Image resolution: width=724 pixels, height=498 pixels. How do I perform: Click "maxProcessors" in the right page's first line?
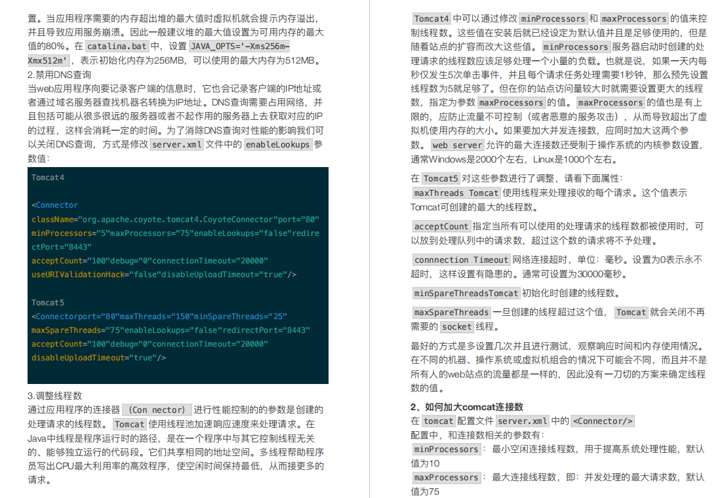[634, 18]
